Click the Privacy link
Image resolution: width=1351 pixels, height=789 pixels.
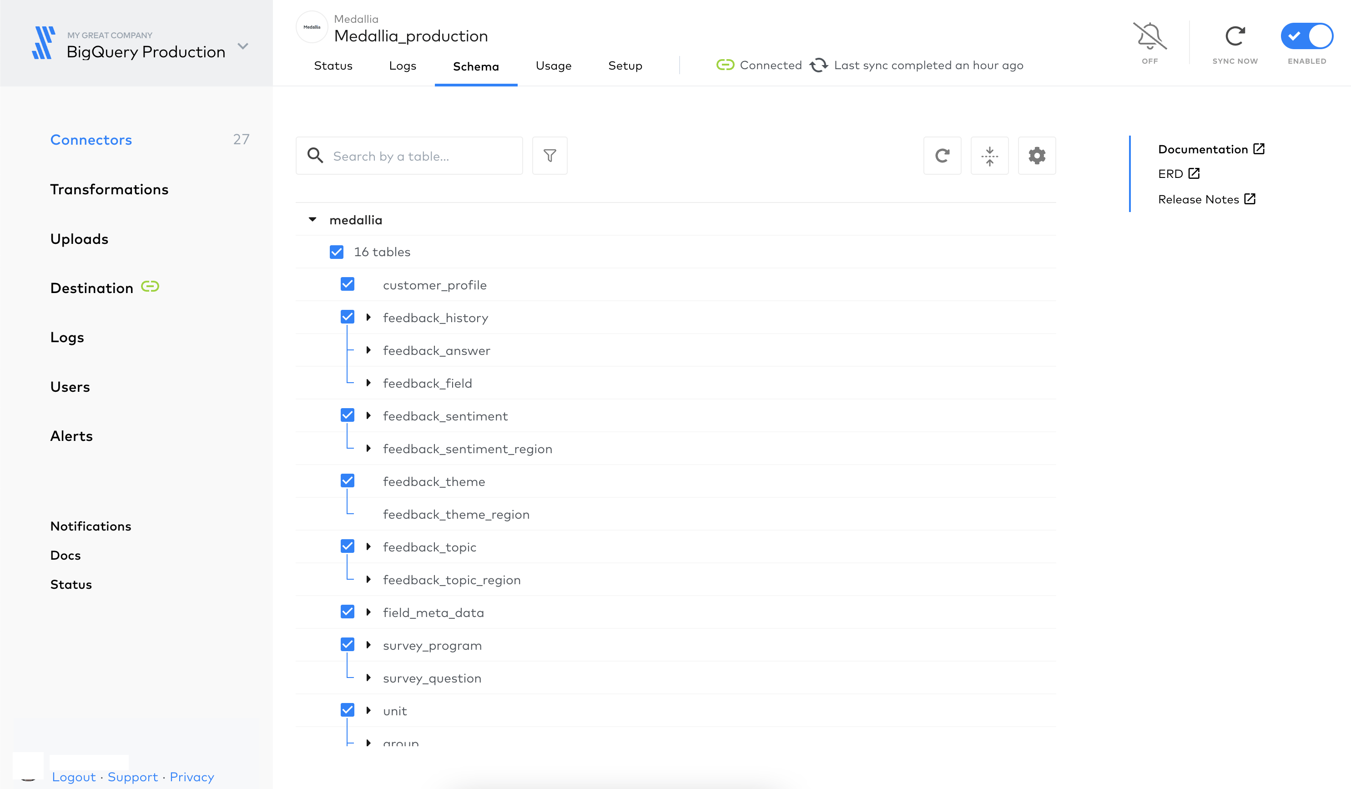tap(192, 777)
